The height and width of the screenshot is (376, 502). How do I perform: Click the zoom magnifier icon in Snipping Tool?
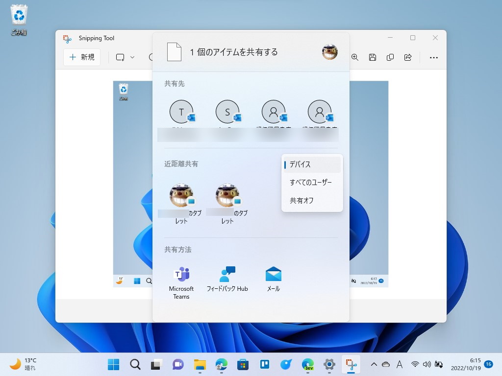pos(355,57)
